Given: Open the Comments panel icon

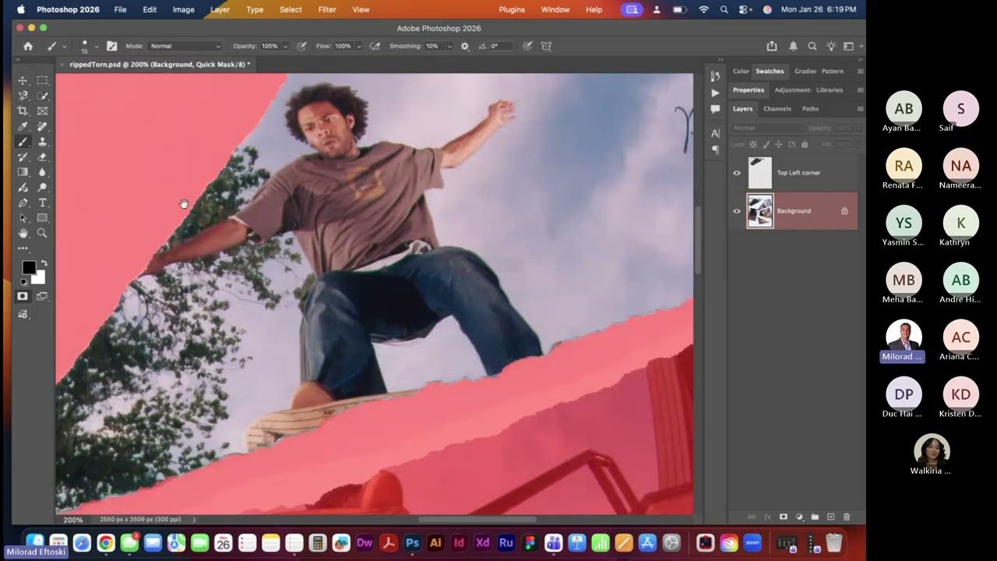Looking at the screenshot, I should (715, 110).
